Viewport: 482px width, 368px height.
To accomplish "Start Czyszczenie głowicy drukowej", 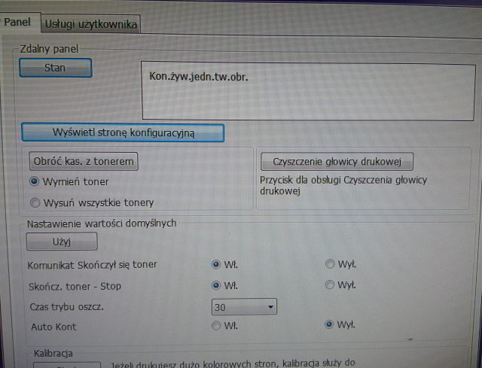I will tap(337, 161).
